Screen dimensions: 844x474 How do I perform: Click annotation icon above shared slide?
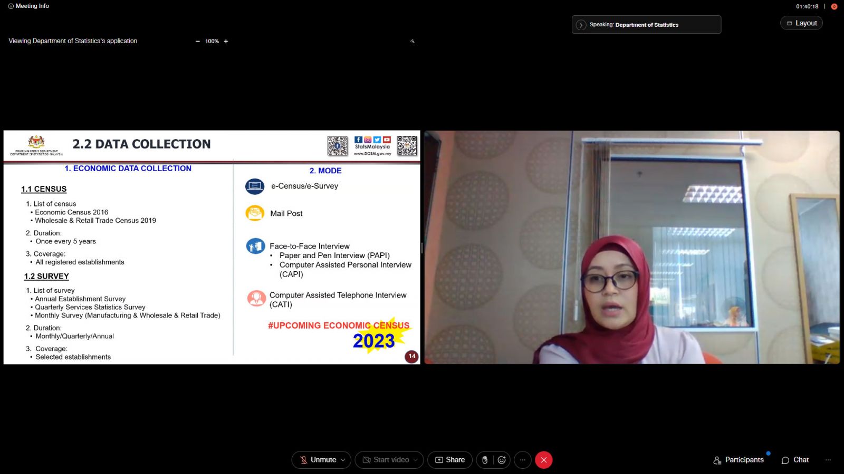click(x=412, y=41)
